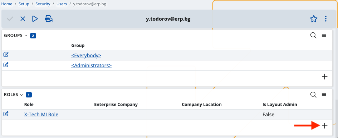Click the search icon in the Groups panel
This screenshot has height=138, width=338.
pyautogui.click(x=313, y=35)
